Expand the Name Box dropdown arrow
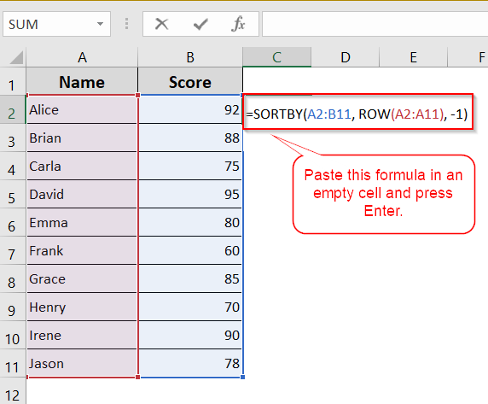The image size is (488, 404). click(100, 24)
